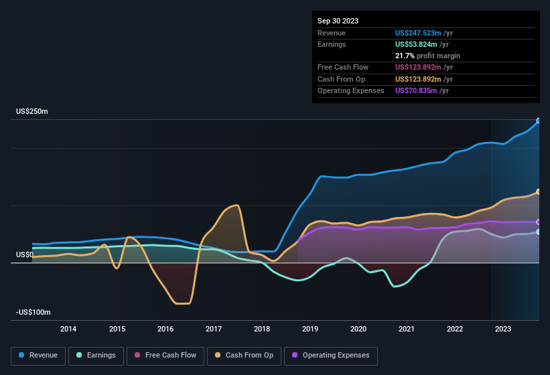The image size is (550, 375).
Task: Click the orange Cash From Op legend dot
Action: pyautogui.click(x=218, y=355)
